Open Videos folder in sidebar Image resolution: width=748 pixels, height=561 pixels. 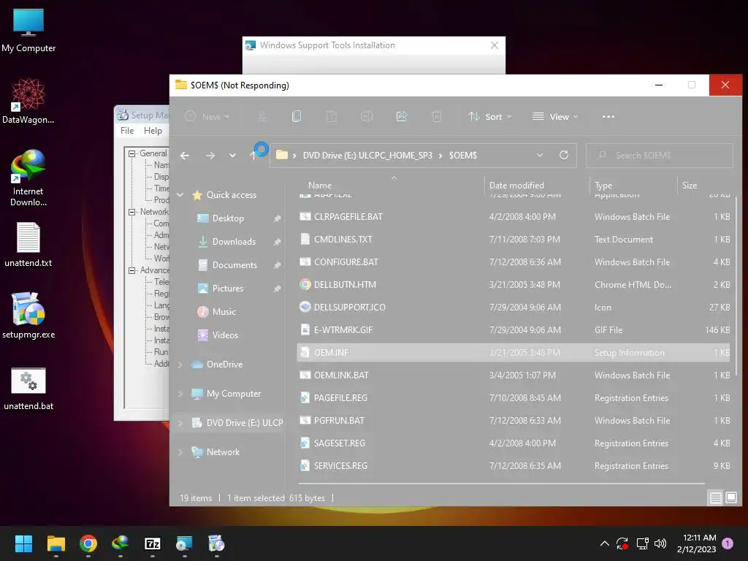pos(225,335)
